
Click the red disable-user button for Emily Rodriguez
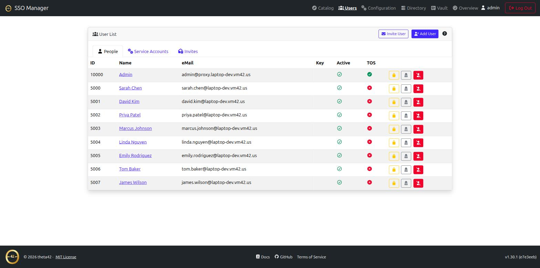(418, 156)
